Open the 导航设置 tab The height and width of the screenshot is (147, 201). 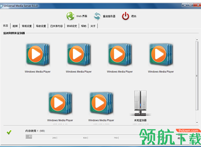(41, 26)
